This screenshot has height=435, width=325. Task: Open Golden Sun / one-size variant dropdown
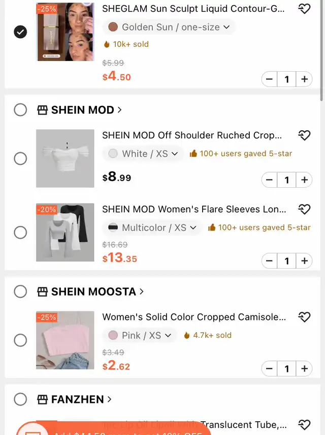tap(169, 27)
